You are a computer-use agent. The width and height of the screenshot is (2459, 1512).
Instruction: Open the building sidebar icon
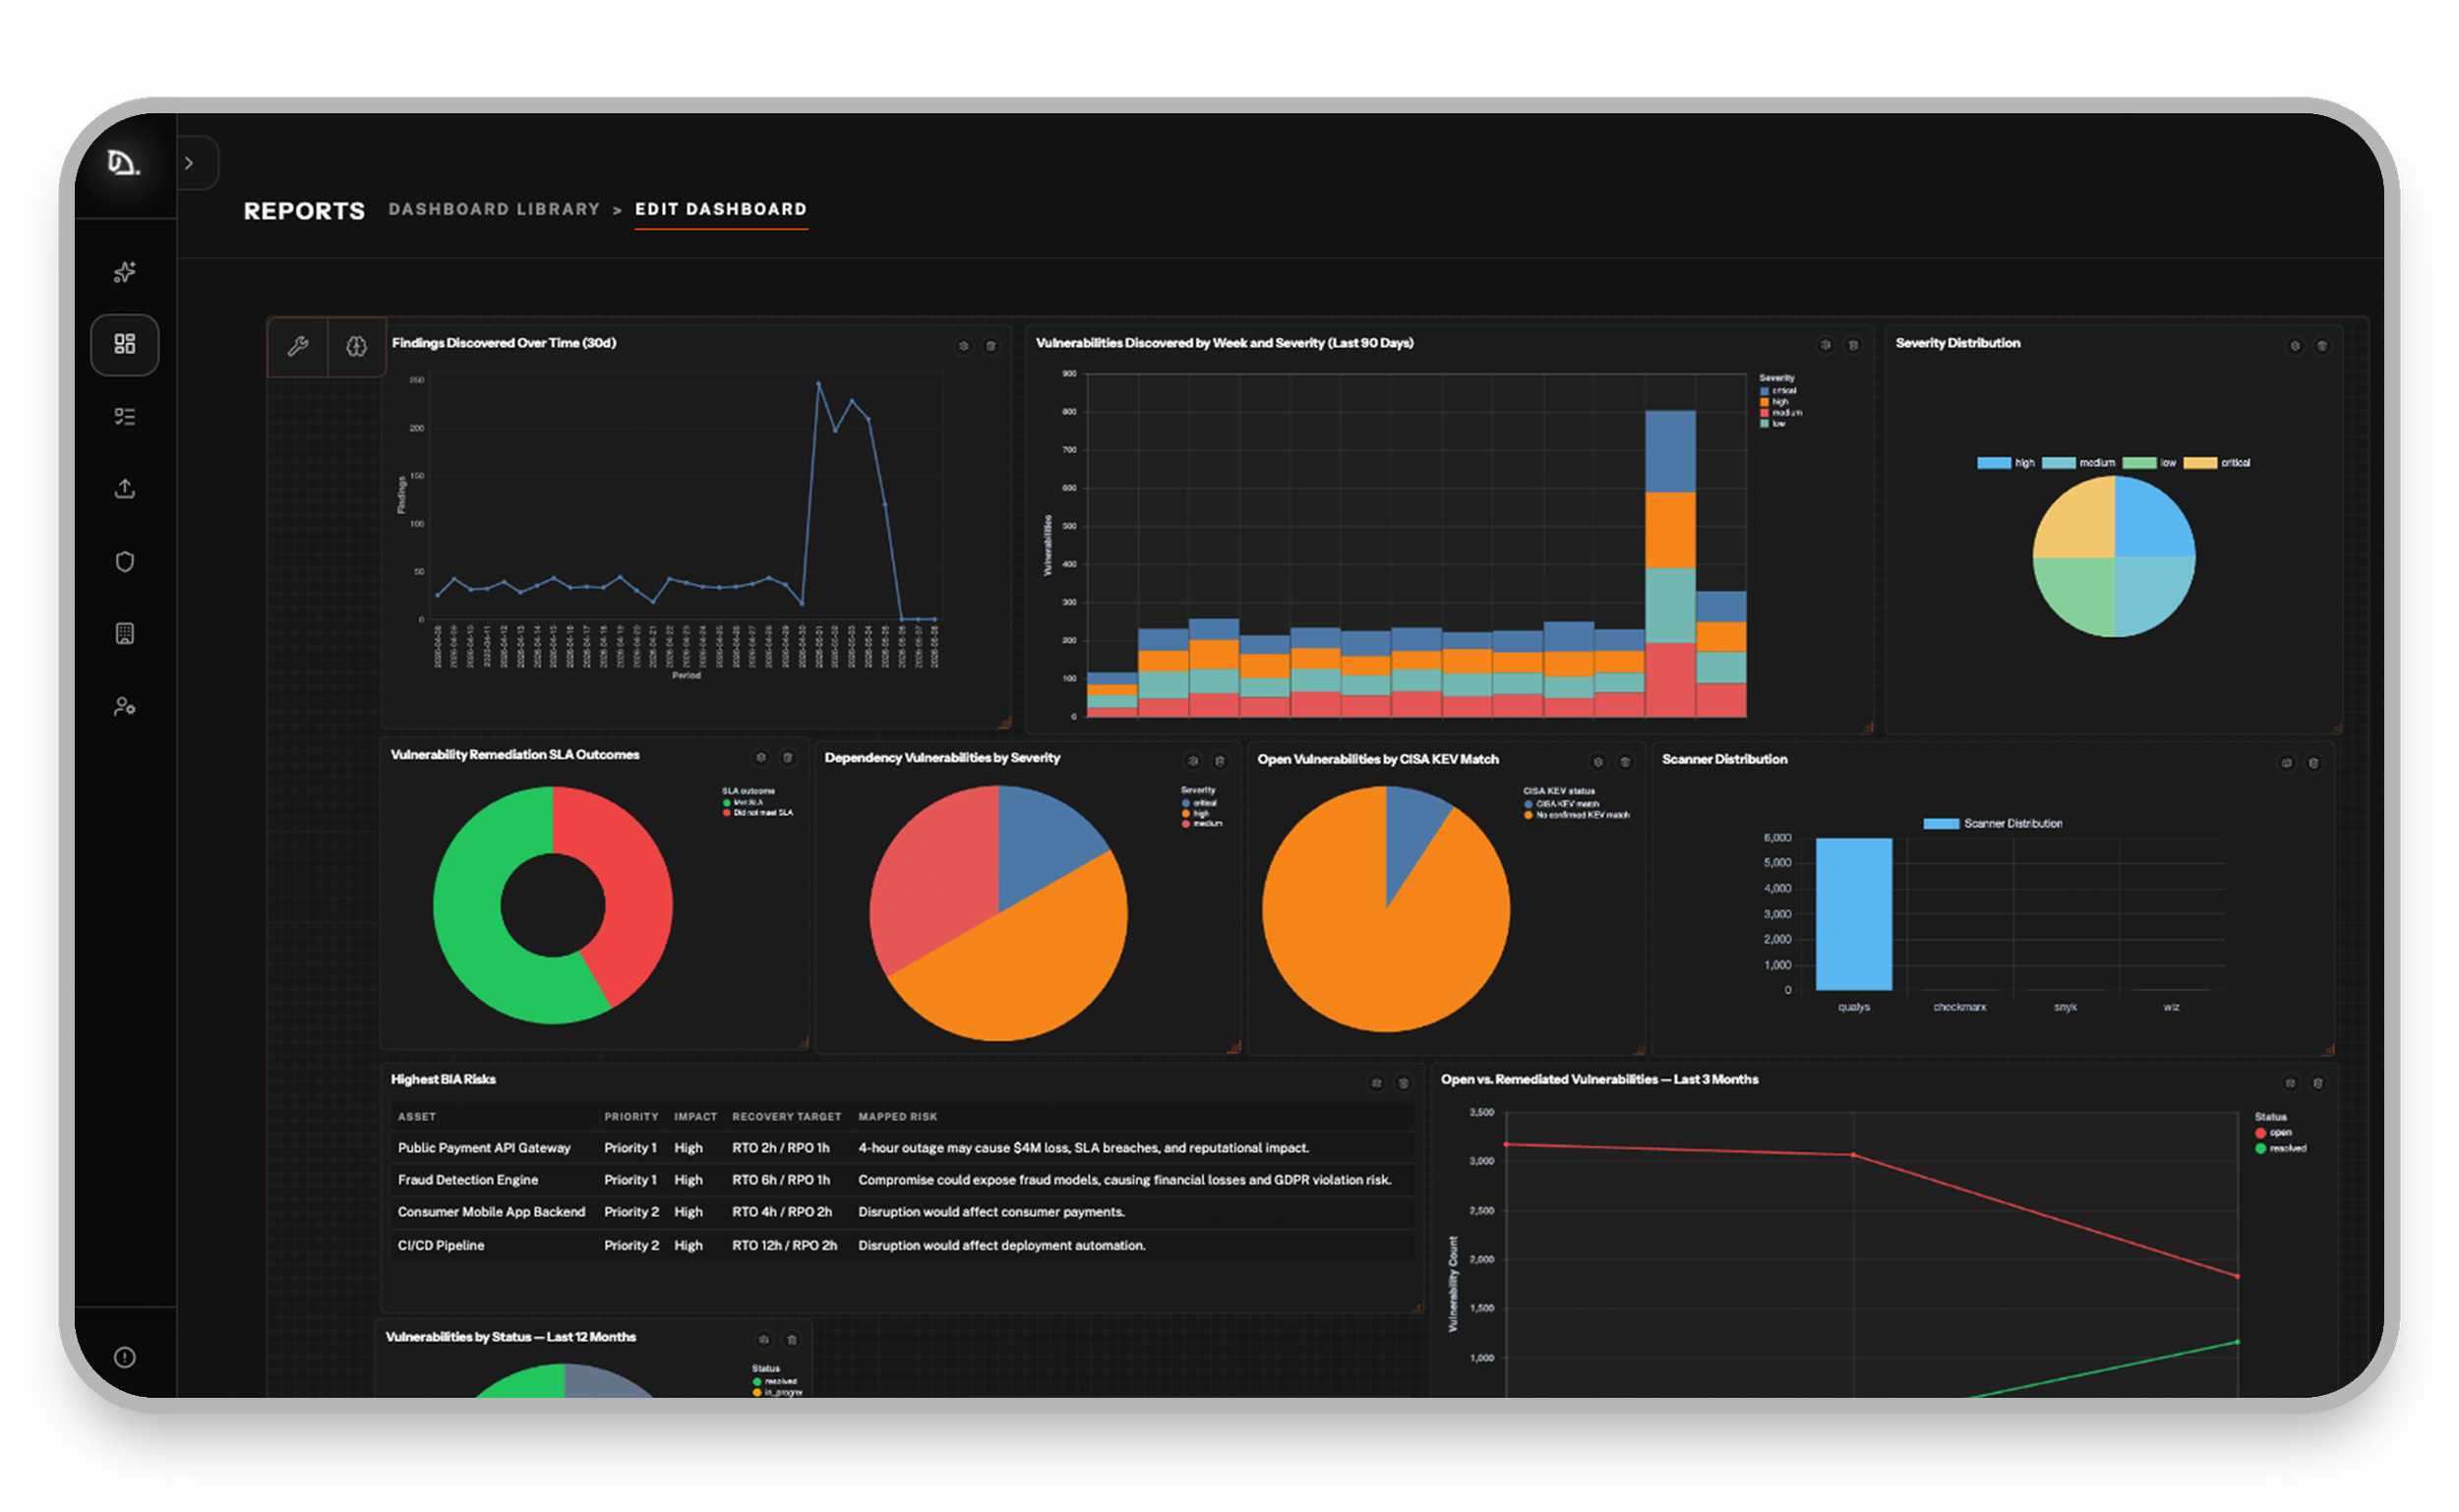[x=124, y=633]
